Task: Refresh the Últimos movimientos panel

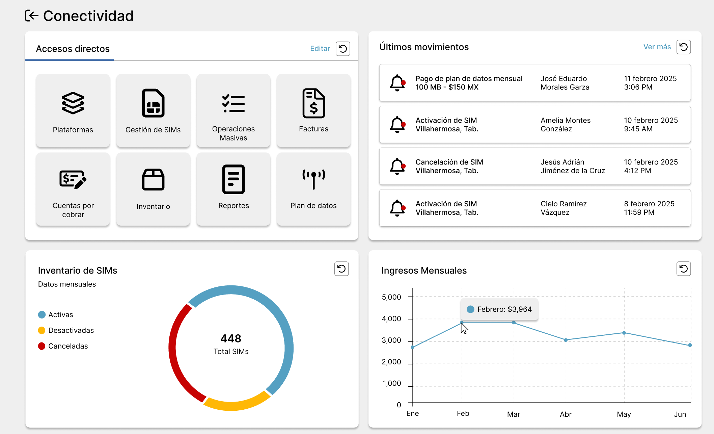Action: (x=683, y=47)
